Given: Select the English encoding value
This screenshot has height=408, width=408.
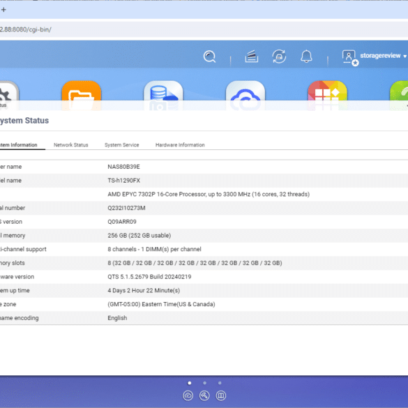Looking at the screenshot, I should 117,318.
